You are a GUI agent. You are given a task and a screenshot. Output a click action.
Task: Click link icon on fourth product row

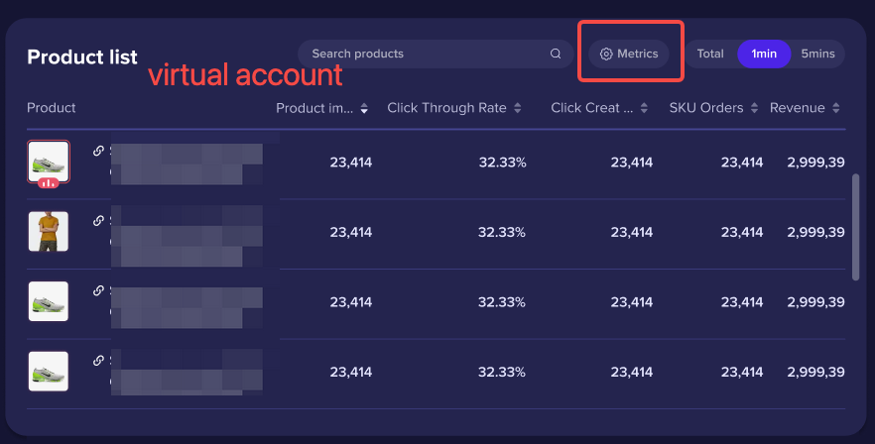(98, 361)
